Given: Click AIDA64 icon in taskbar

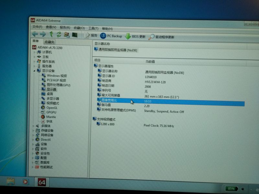Looking at the screenshot, I should (x=41, y=182).
